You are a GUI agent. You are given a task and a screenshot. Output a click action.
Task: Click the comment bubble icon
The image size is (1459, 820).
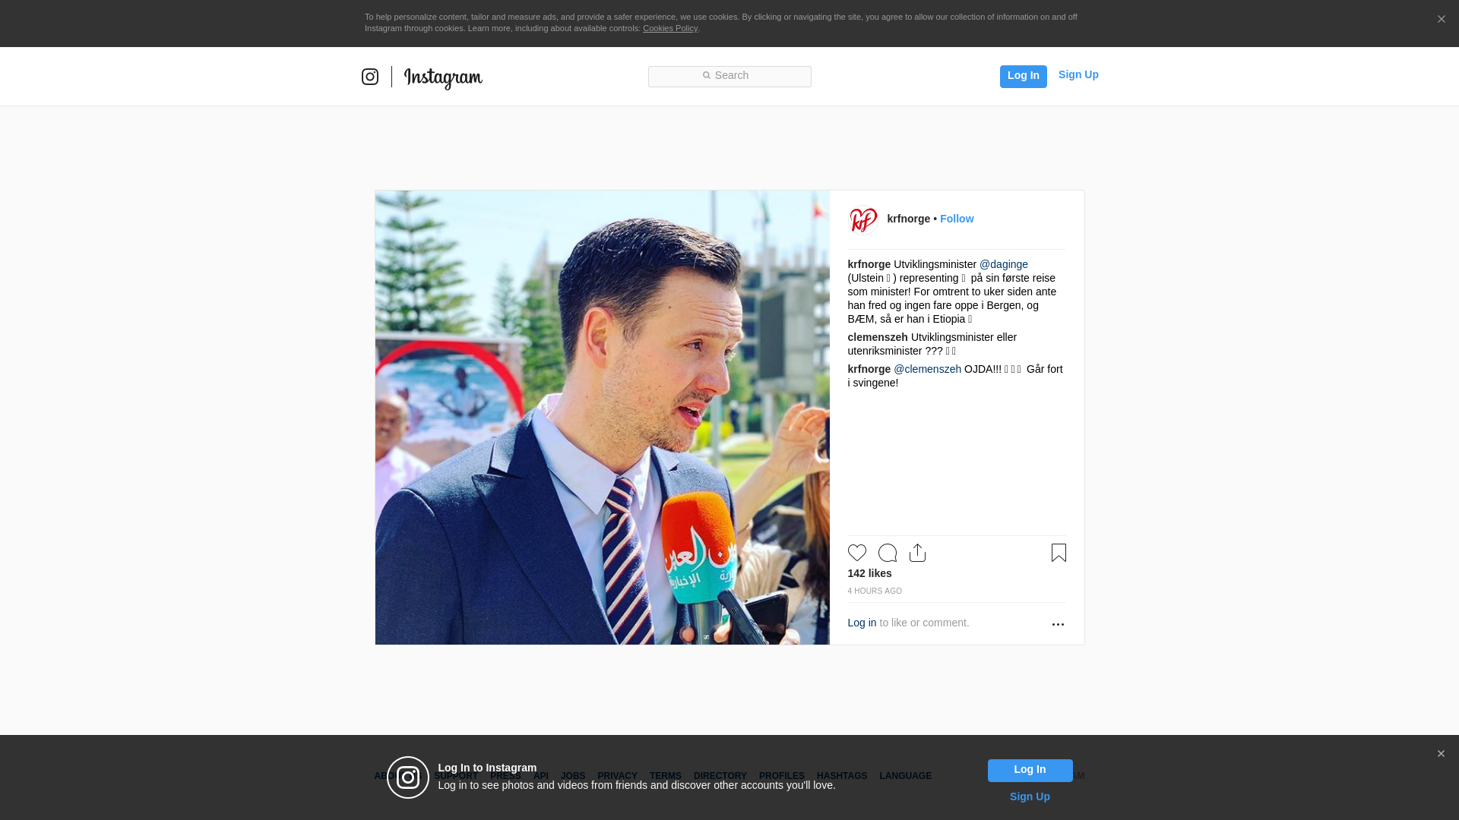pyautogui.click(x=888, y=553)
